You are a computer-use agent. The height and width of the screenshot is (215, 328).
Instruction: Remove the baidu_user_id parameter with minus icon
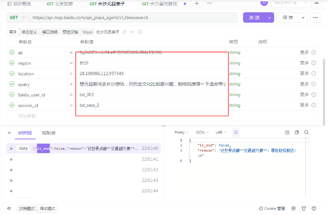(x=313, y=95)
